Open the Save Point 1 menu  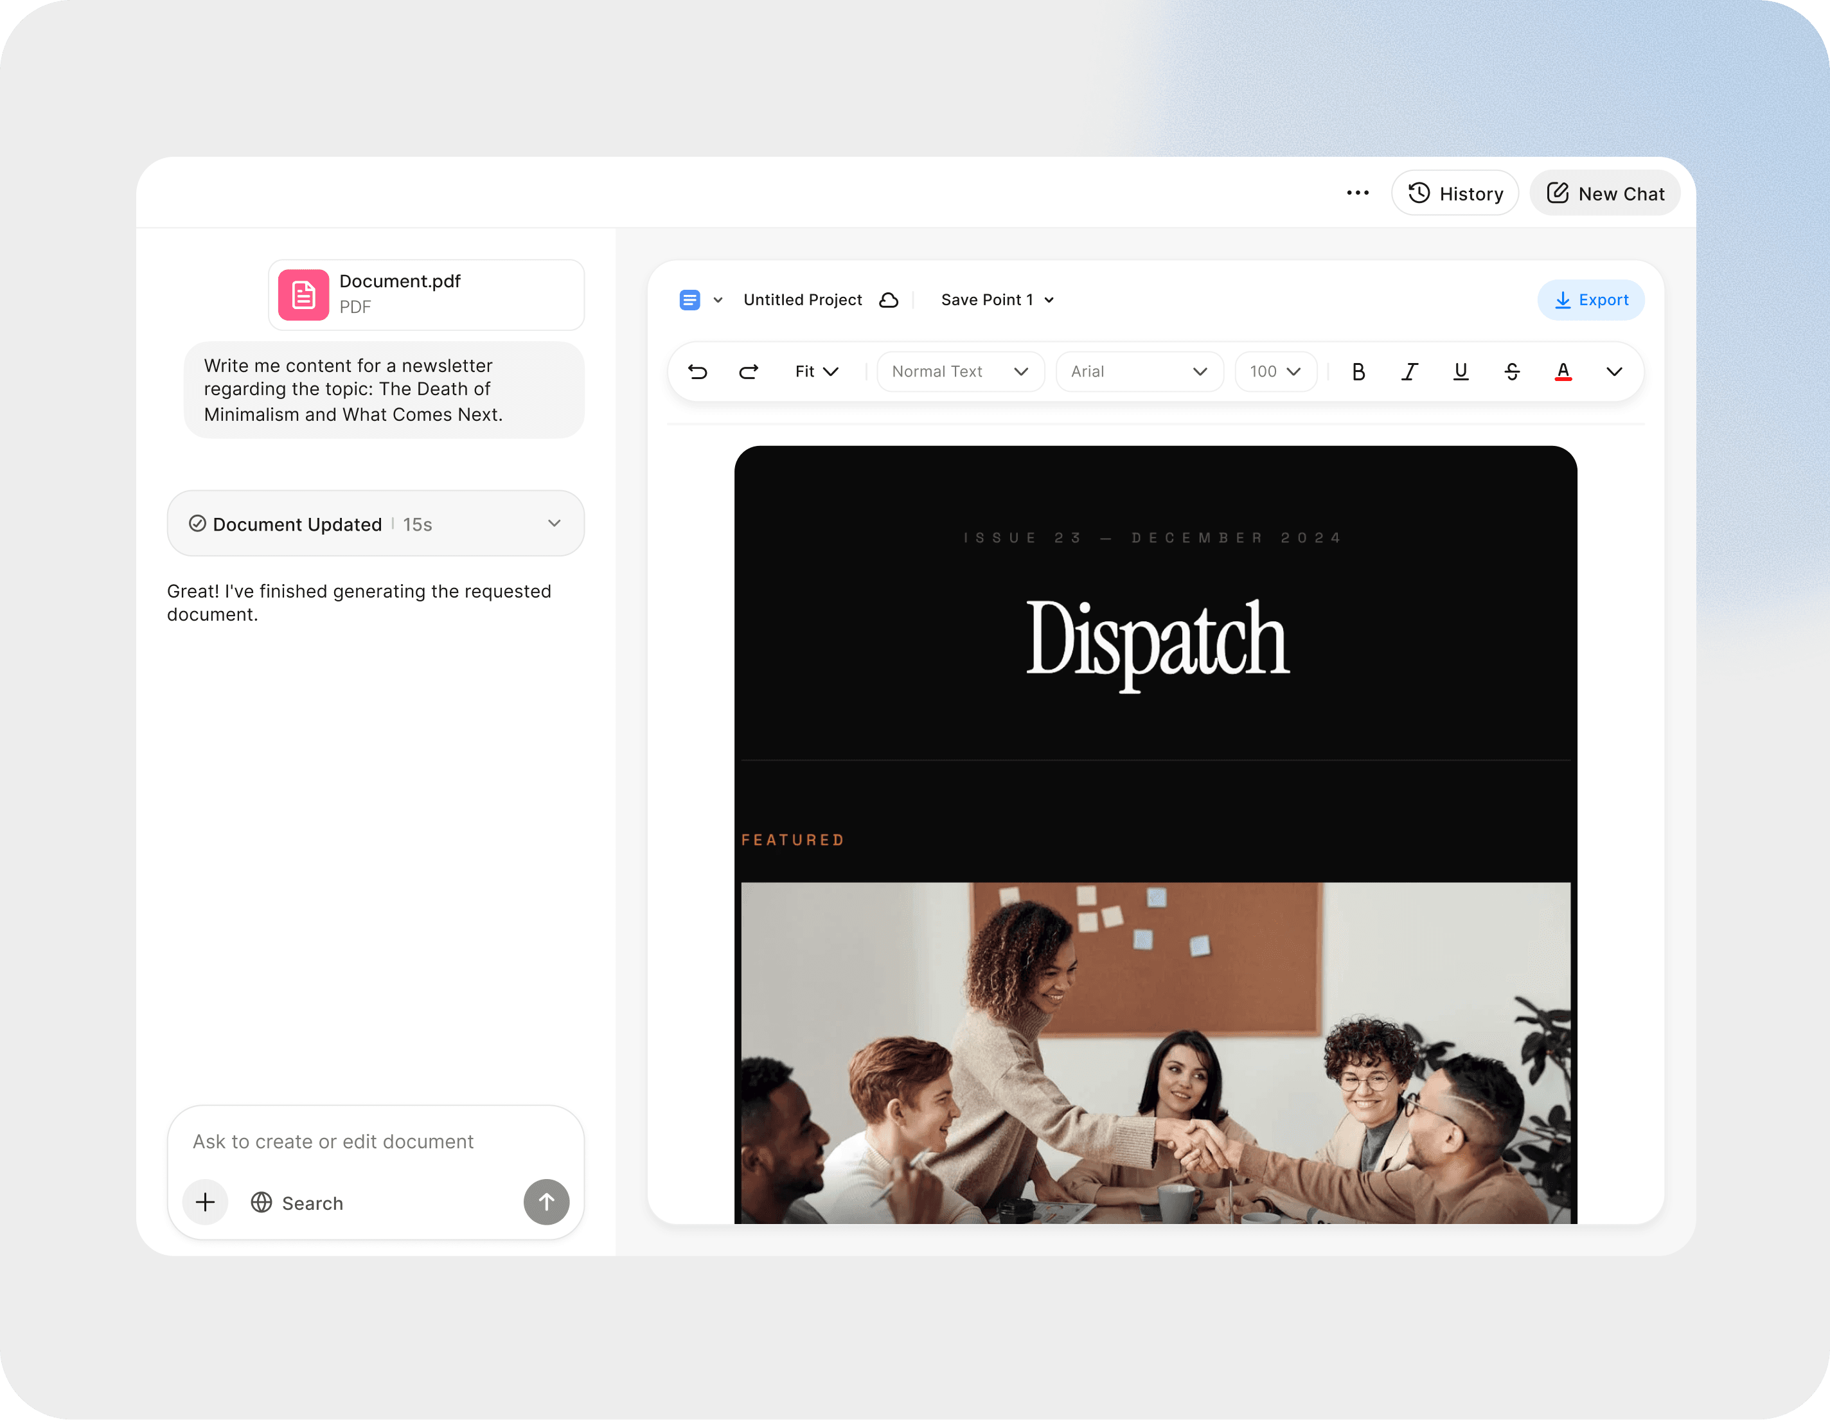click(997, 300)
